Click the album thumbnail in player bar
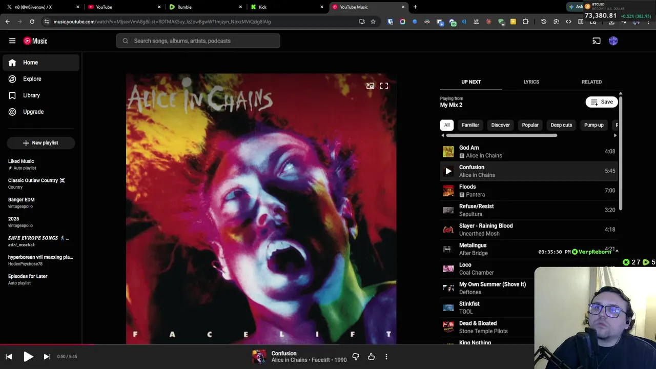The image size is (656, 369). coord(259,357)
